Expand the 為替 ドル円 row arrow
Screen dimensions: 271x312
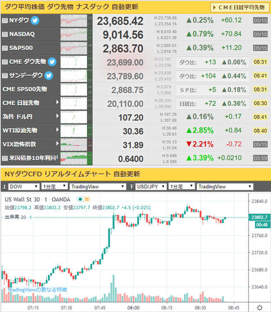pos(57,116)
